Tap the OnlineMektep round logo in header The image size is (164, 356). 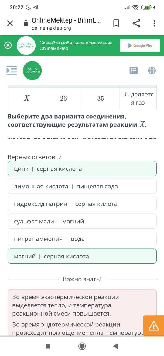tap(32, 71)
